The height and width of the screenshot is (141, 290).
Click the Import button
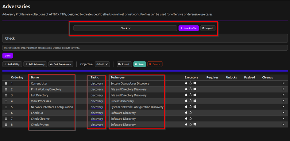[208, 28]
